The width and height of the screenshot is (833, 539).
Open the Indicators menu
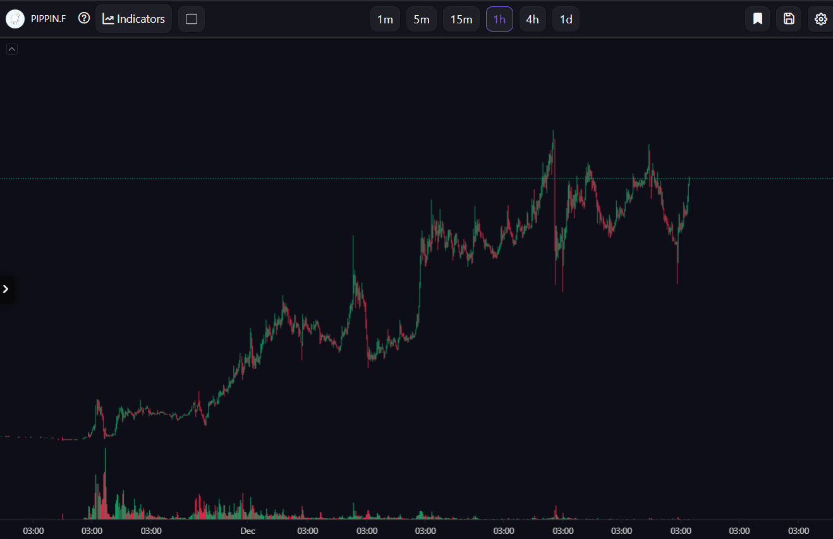click(x=133, y=19)
